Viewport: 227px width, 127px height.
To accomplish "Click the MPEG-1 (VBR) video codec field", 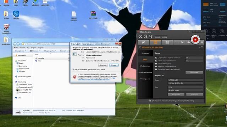I will 185,80.
